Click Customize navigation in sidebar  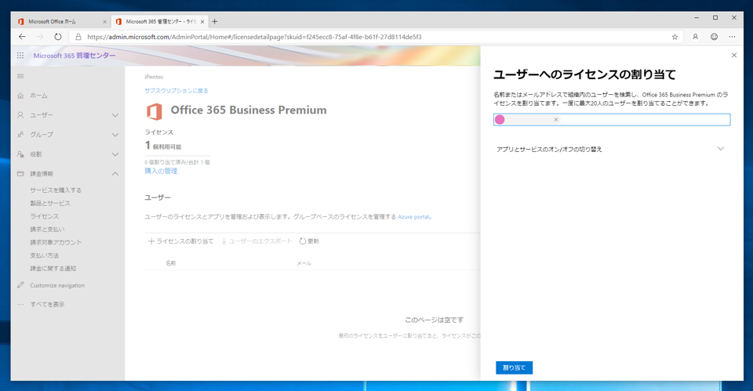57,285
